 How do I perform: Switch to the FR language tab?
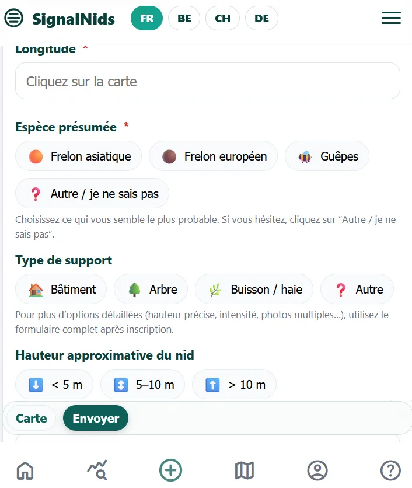[146, 18]
